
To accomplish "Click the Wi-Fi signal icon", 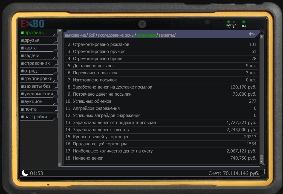I will tap(234, 26).
